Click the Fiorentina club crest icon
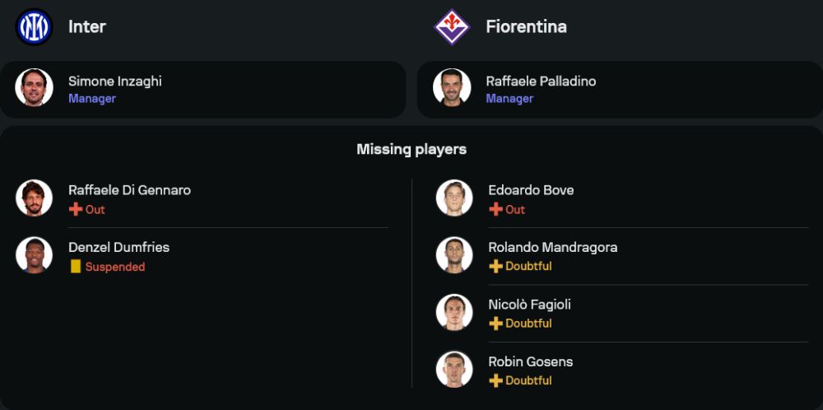This screenshot has height=410, width=823. tap(452, 26)
